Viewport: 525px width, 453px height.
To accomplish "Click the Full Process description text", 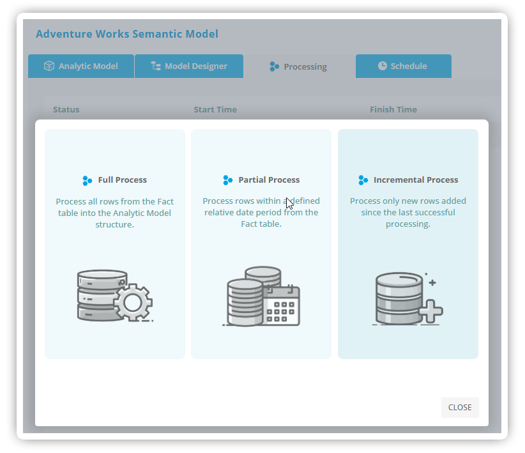I will click(x=114, y=213).
